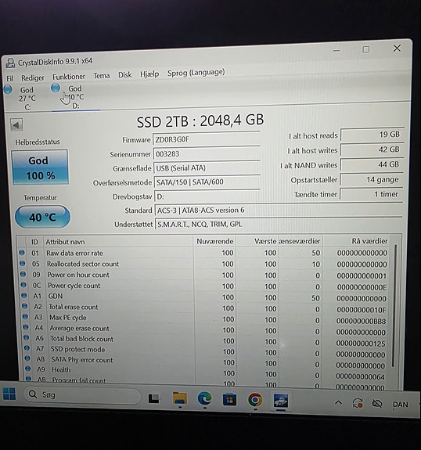This screenshot has width=421, height=450.
Task: Open the Windows Start menu
Action: pyautogui.click(x=9, y=394)
